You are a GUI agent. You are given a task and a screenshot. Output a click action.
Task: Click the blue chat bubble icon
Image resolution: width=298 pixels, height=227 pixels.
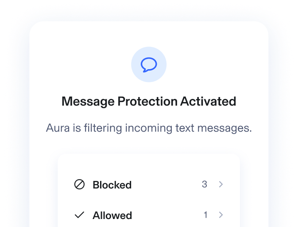click(x=149, y=65)
